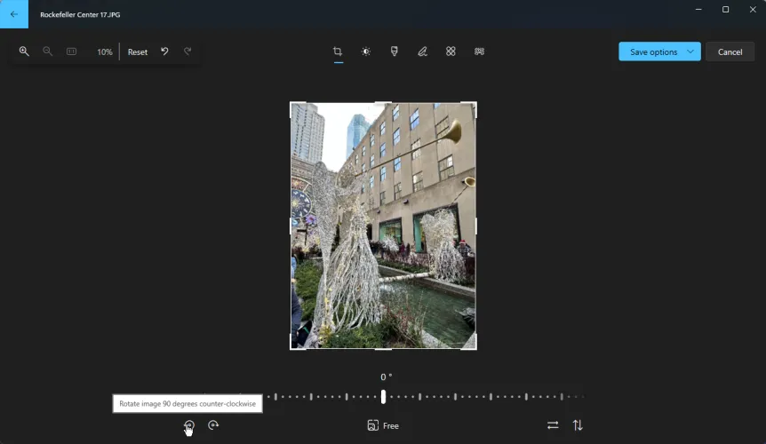Rotate image 90 degrees clockwise
The width and height of the screenshot is (766, 444).
213,425
